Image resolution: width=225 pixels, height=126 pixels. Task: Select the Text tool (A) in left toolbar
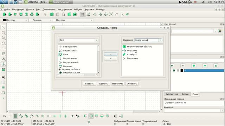(3, 77)
